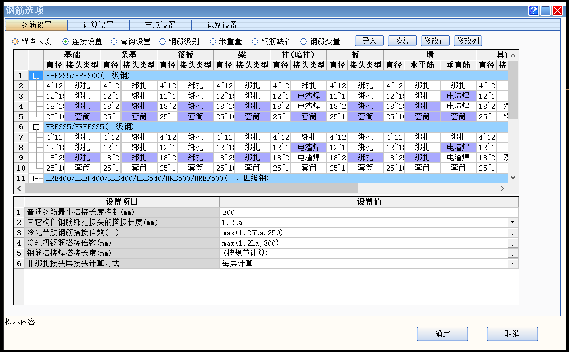Image resolution: width=569 pixels, height=352 pixels.
Task: Select the 墙 column group header
Action: (429, 54)
